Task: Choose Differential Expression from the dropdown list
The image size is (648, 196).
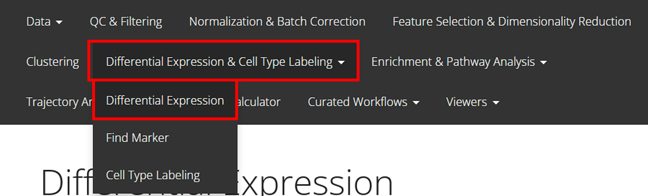Action: 165,101
